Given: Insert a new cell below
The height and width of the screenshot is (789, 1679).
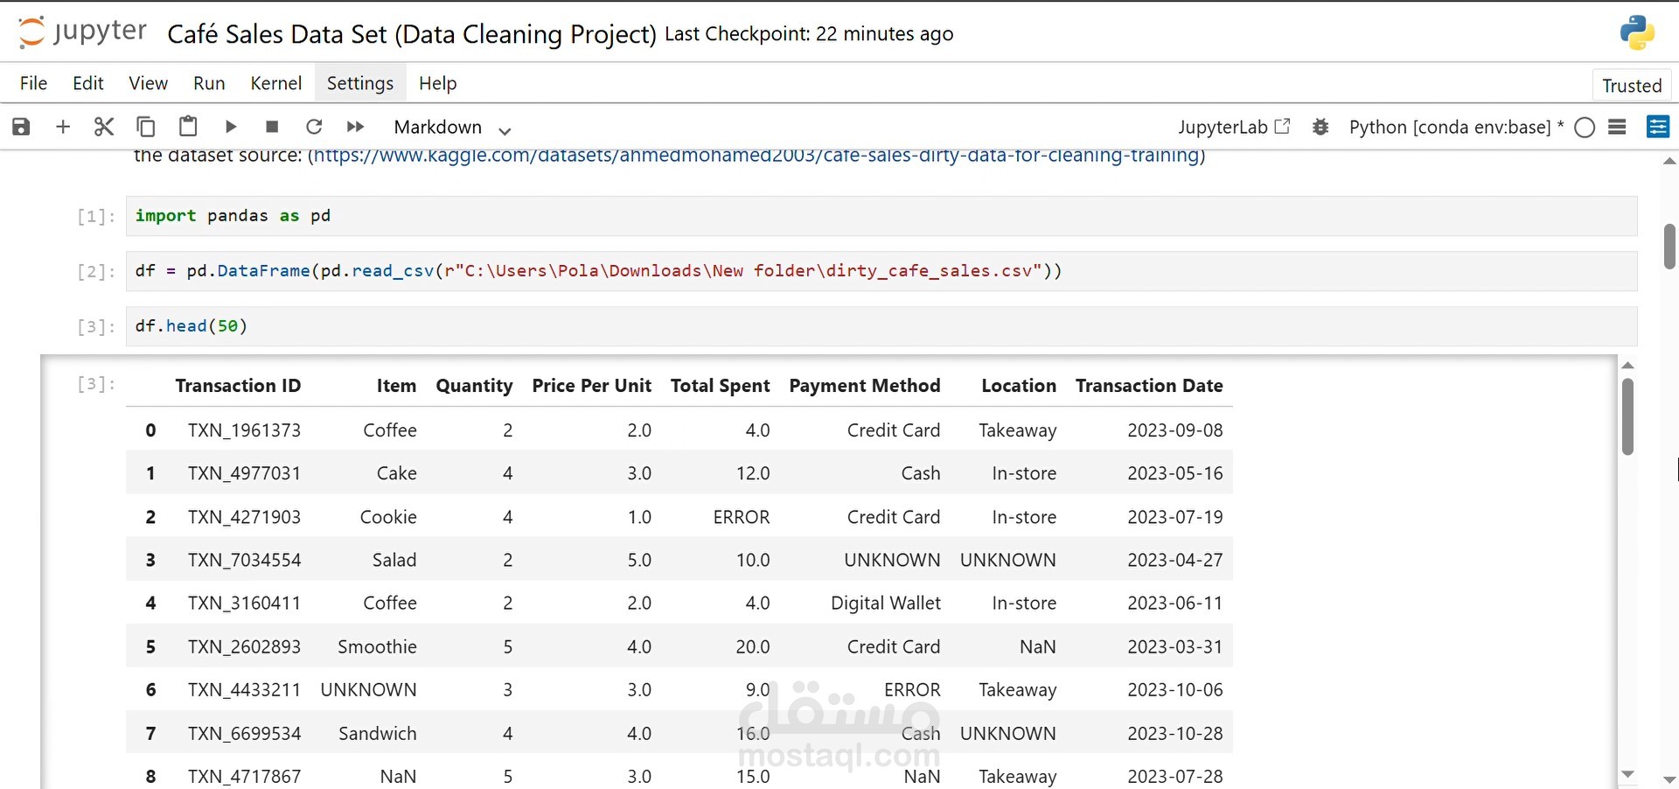Looking at the screenshot, I should [x=62, y=127].
